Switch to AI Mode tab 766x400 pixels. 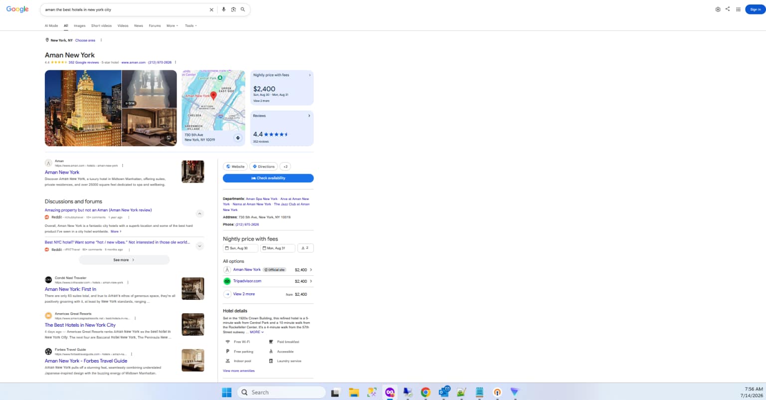click(51, 26)
